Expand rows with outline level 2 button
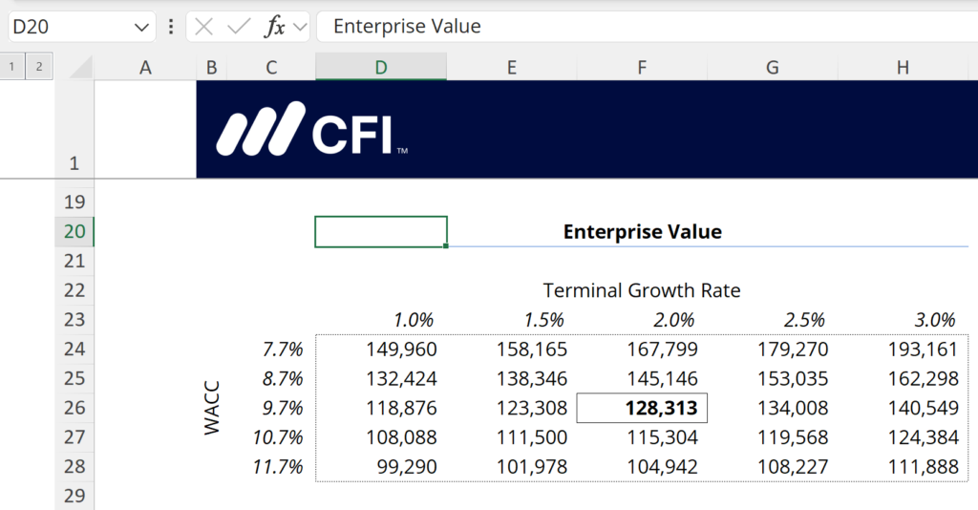The height and width of the screenshot is (510, 978). point(38,66)
